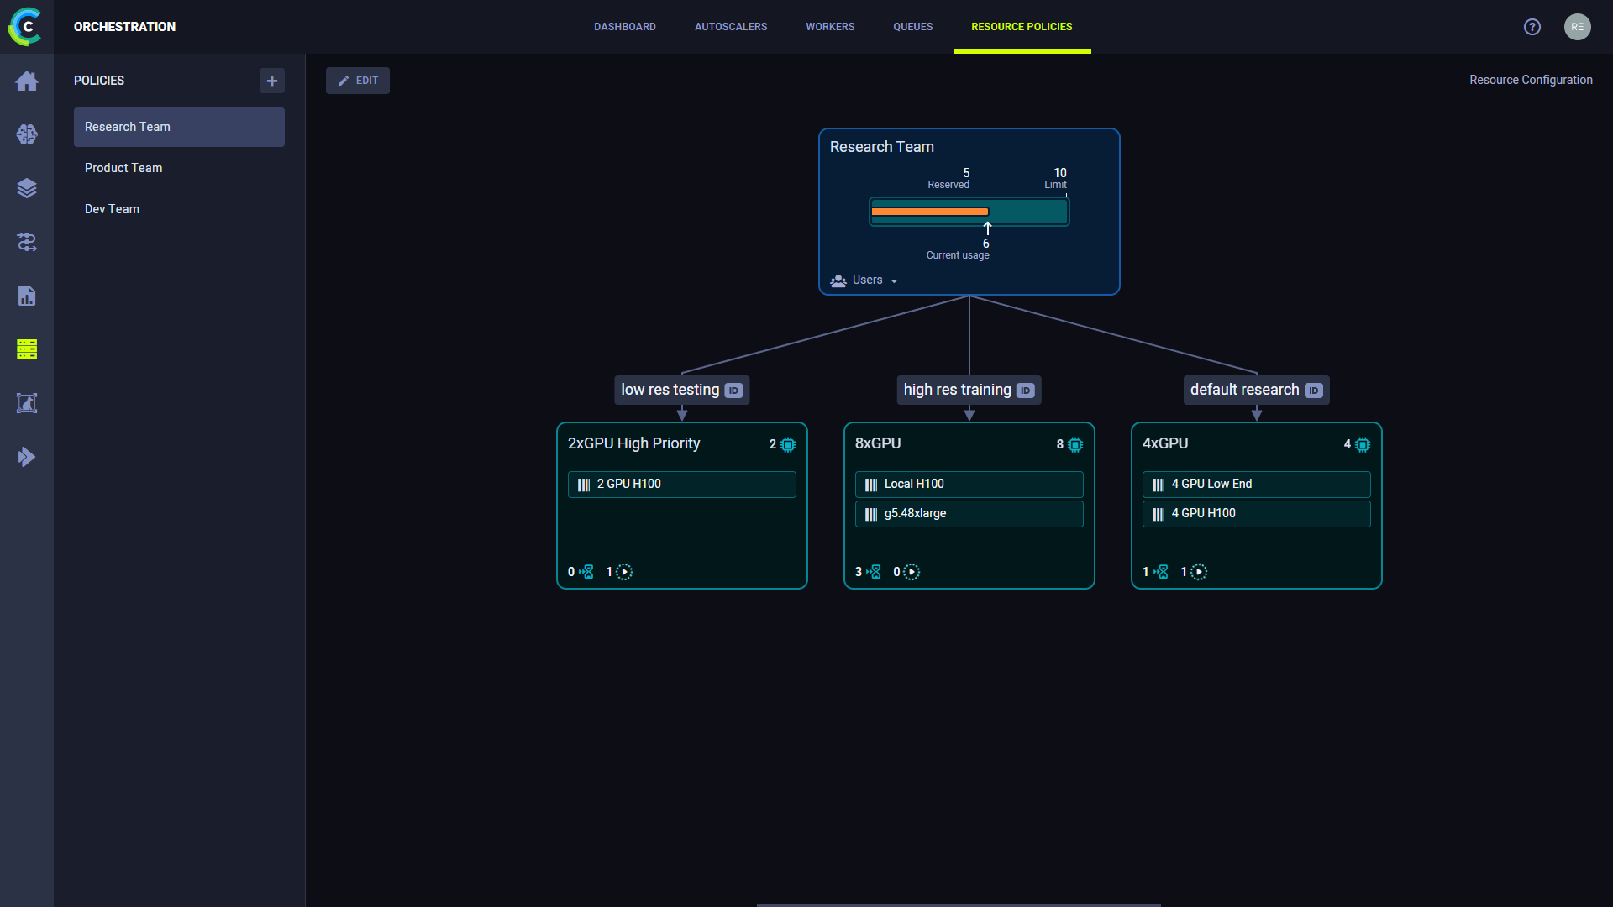Image resolution: width=1613 pixels, height=907 pixels.
Task: Select the Dev Team policy
Action: 112,209
